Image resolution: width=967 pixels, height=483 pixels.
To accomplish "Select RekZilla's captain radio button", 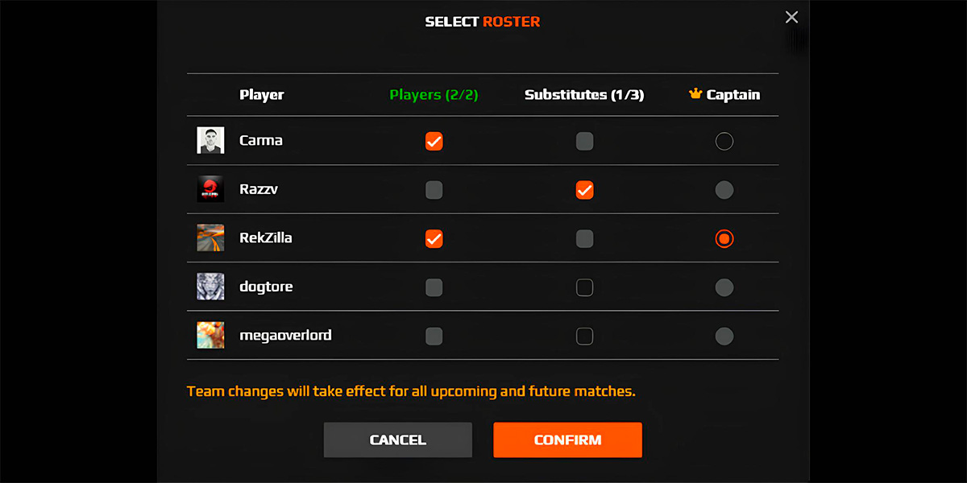I will [x=724, y=238].
